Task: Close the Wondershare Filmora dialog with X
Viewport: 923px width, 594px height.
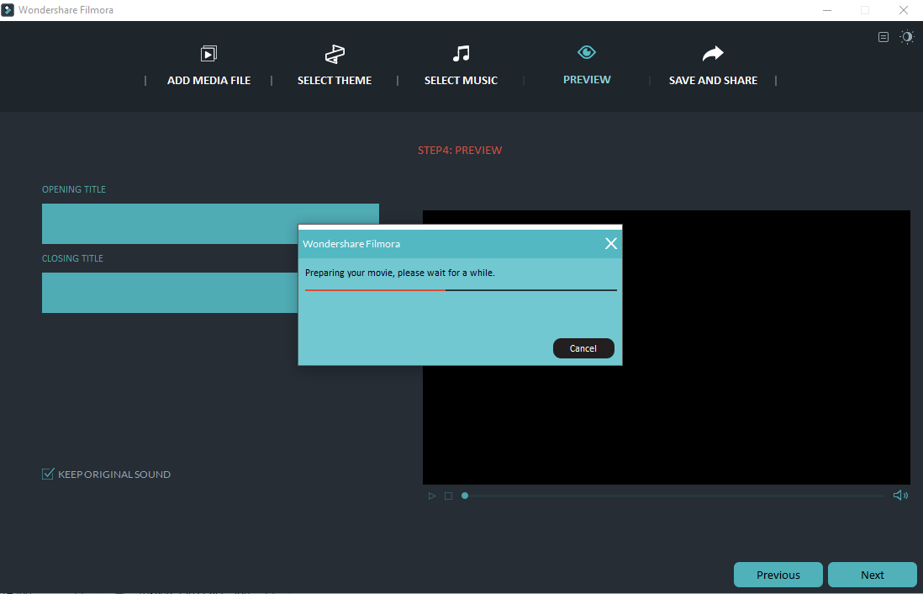Action: (611, 243)
